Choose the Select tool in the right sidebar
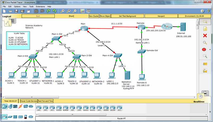 205,22
